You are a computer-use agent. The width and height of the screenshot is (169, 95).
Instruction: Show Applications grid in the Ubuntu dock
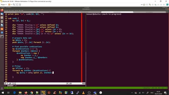coord(2,89)
